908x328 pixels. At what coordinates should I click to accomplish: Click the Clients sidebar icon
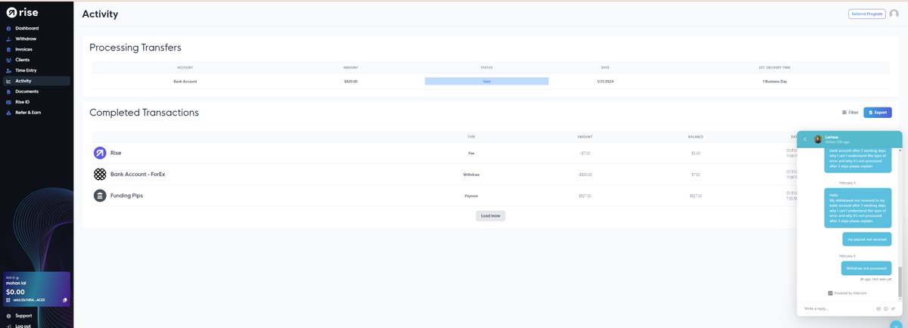[8, 60]
